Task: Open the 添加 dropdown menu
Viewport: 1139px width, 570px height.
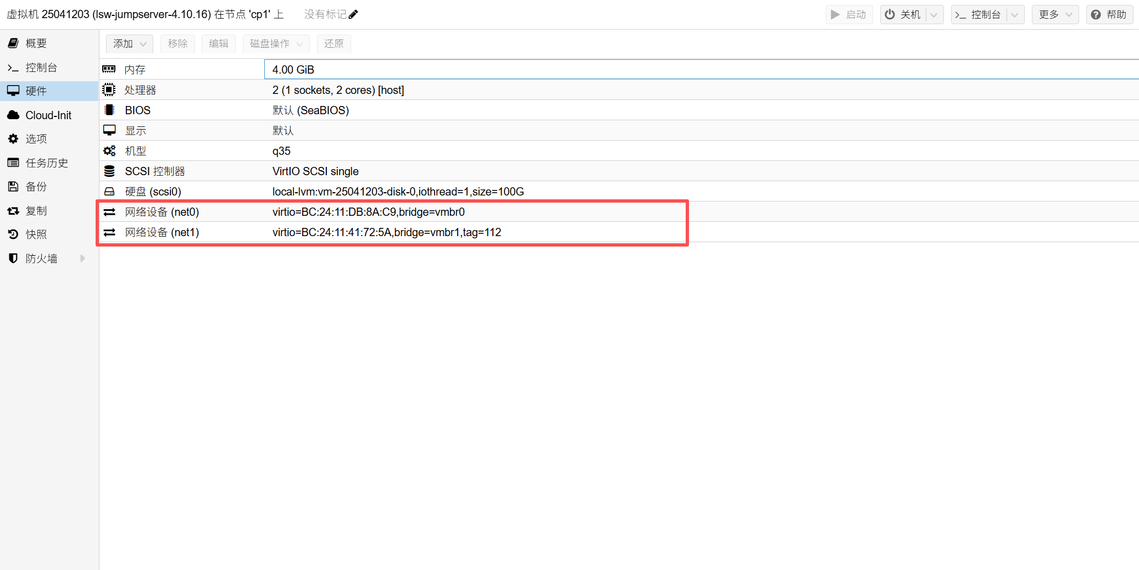Action: pyautogui.click(x=130, y=44)
